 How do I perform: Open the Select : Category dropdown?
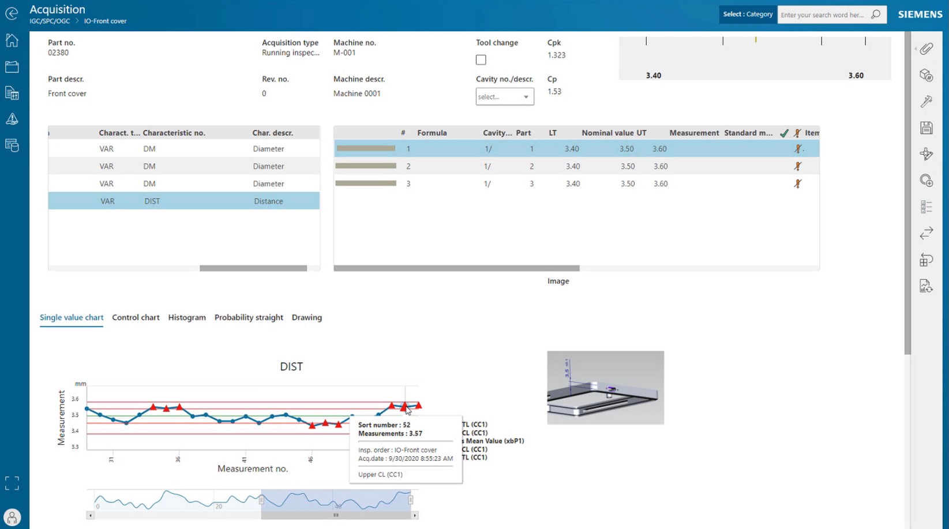(x=747, y=14)
